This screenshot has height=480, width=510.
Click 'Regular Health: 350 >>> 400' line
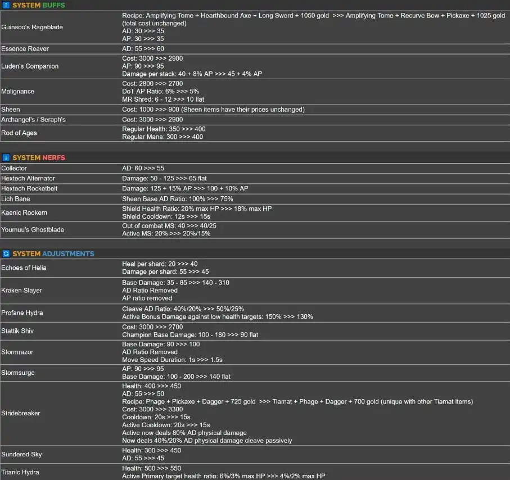coord(164,129)
